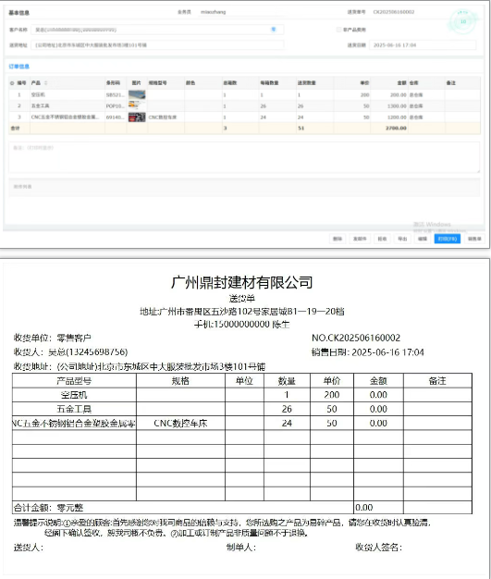Image resolution: width=491 pixels, height=579 pixels.
Task: Select the 空压机 product cell in the order table
Action: coord(68,95)
